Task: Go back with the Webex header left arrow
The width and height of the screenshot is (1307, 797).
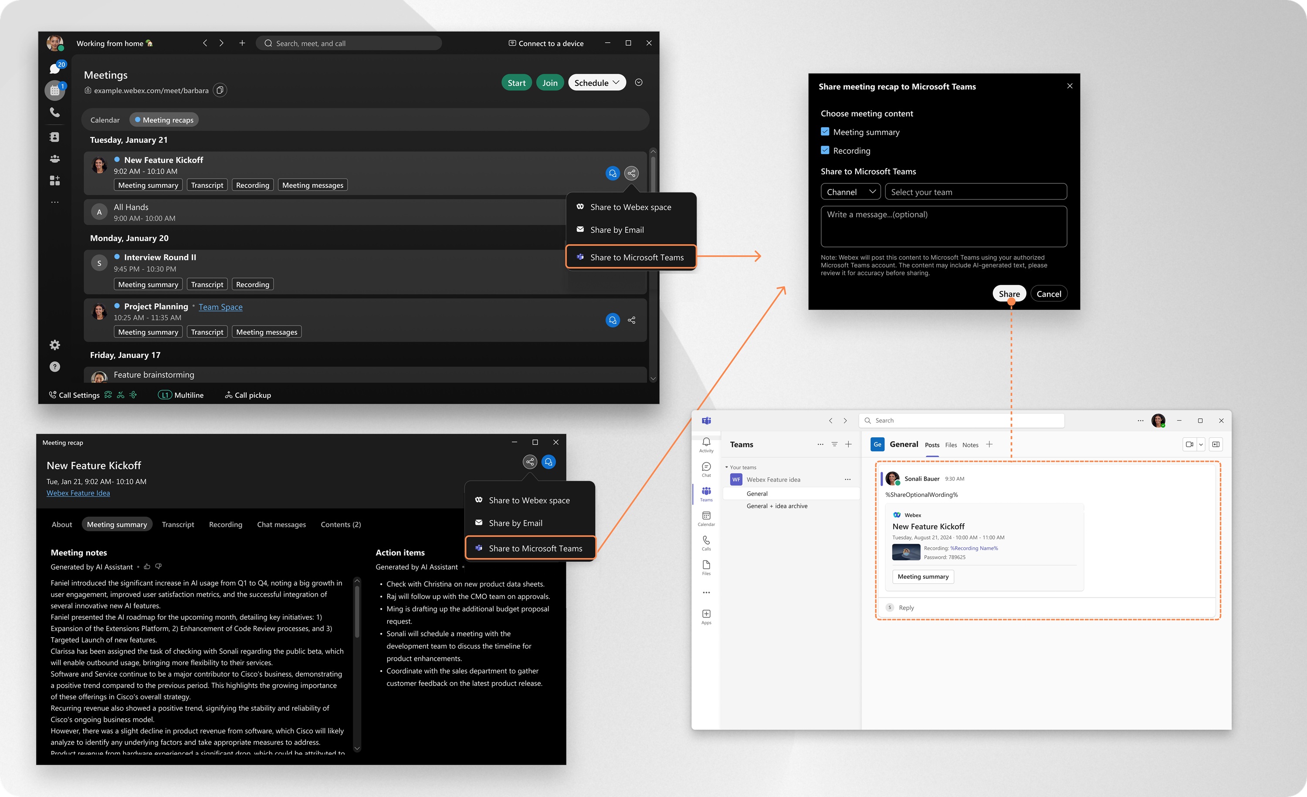Action: click(x=205, y=43)
